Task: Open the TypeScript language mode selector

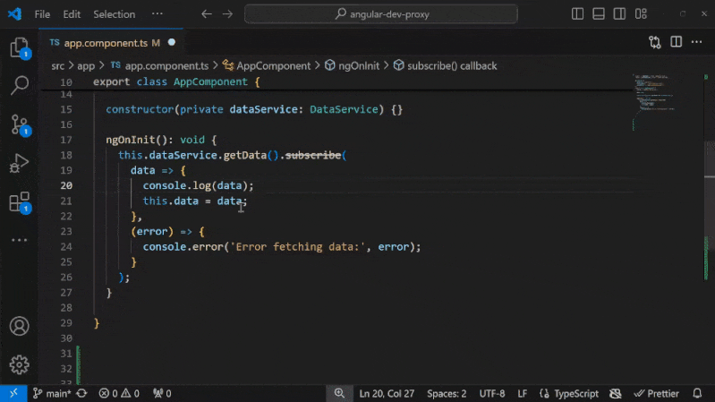Action: point(568,393)
